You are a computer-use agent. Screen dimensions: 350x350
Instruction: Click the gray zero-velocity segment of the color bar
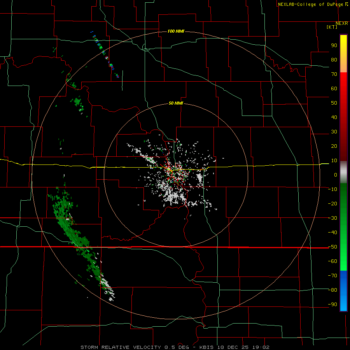pyautogui.click(x=343, y=172)
